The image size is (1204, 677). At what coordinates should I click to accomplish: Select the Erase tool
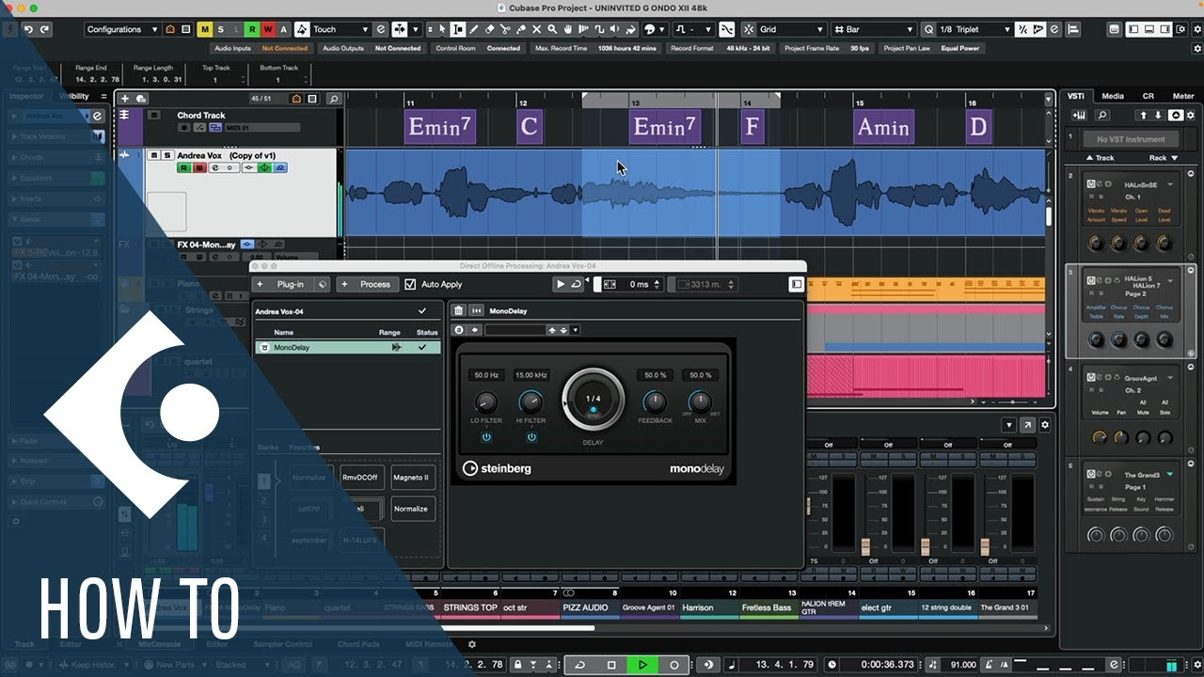490,29
